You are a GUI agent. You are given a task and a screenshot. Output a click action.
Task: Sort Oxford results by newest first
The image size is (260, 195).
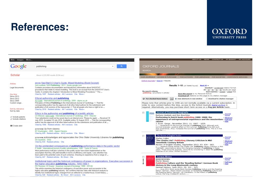[x=222, y=92]
